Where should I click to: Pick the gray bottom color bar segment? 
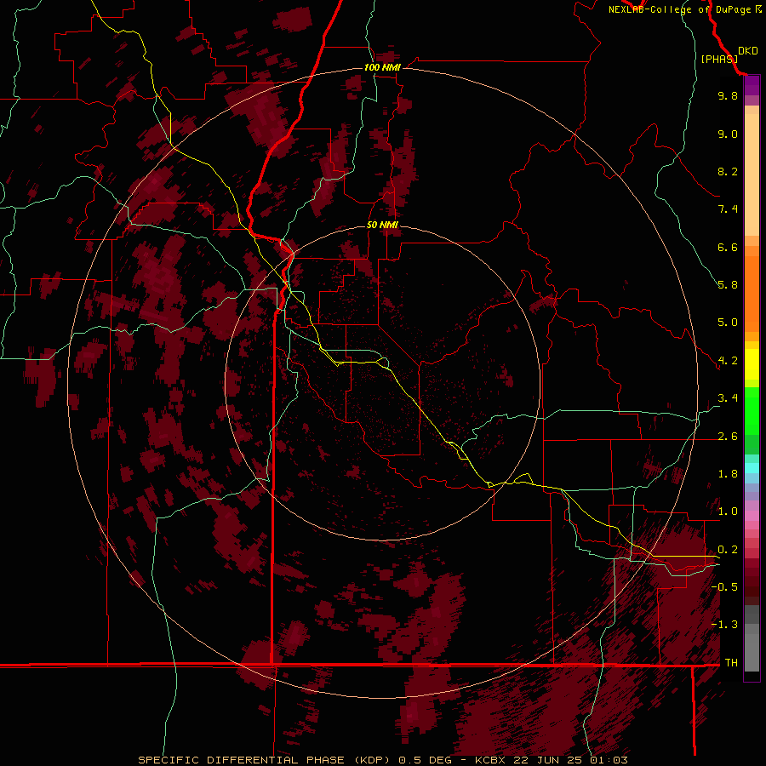click(x=752, y=653)
